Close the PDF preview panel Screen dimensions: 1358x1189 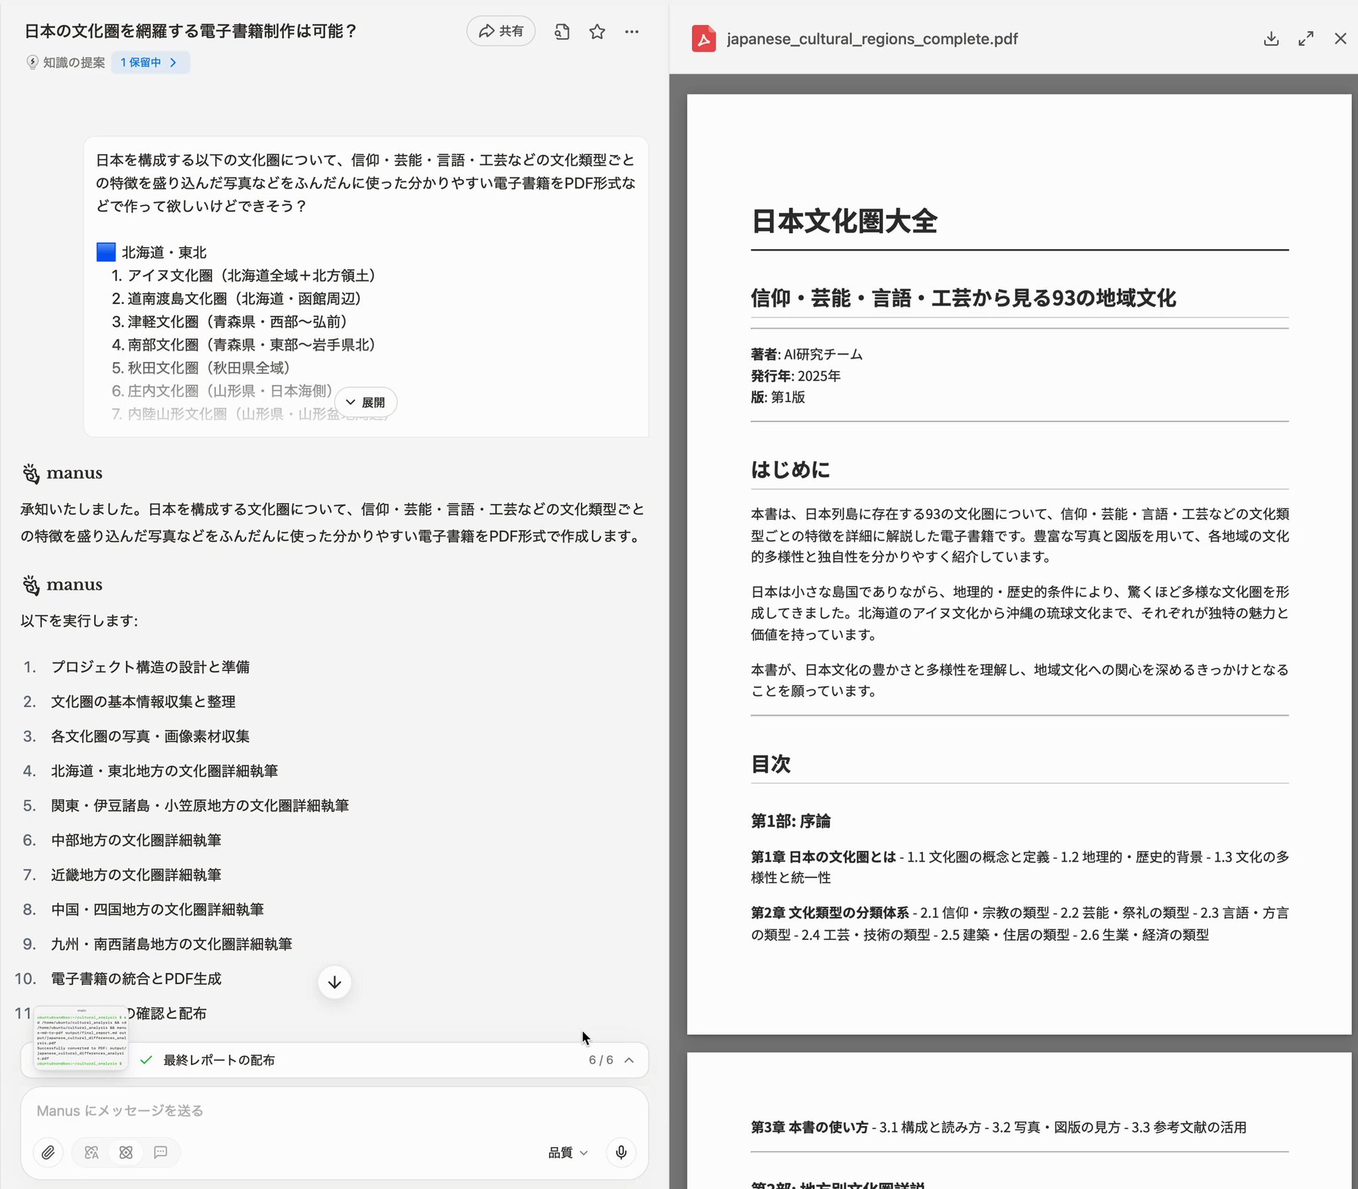pyautogui.click(x=1340, y=38)
